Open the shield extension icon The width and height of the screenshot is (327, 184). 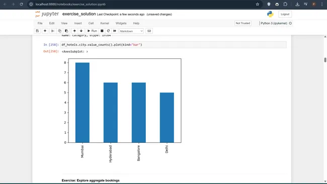click(x=269, y=4)
